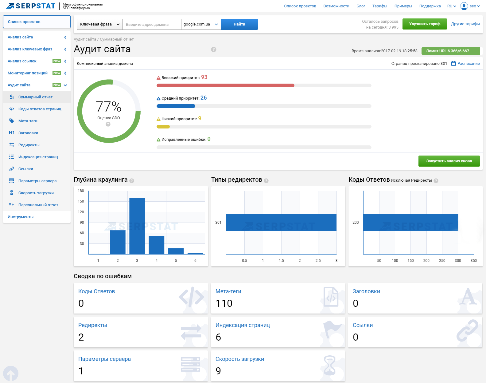Click the domain address input field

click(152, 24)
